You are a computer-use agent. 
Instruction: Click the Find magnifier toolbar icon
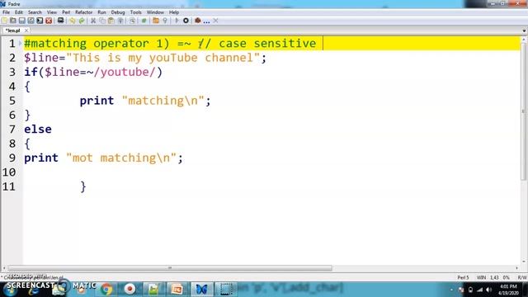click(132, 21)
